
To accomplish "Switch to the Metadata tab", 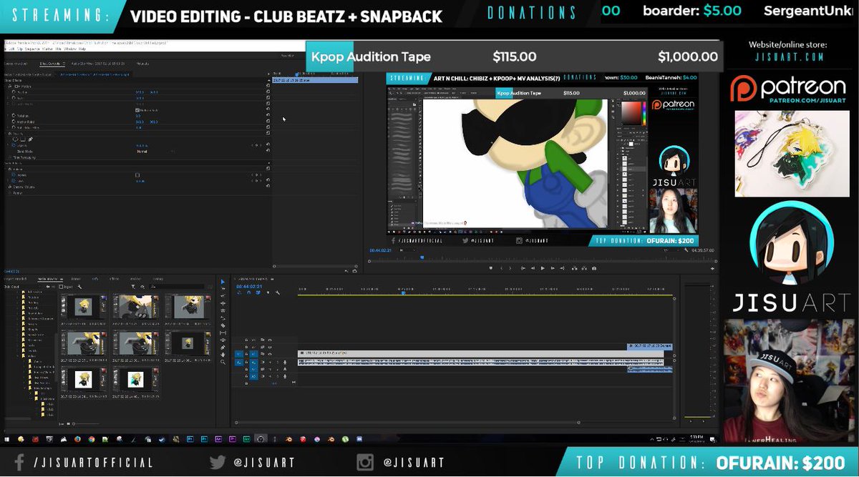I will coord(142,64).
